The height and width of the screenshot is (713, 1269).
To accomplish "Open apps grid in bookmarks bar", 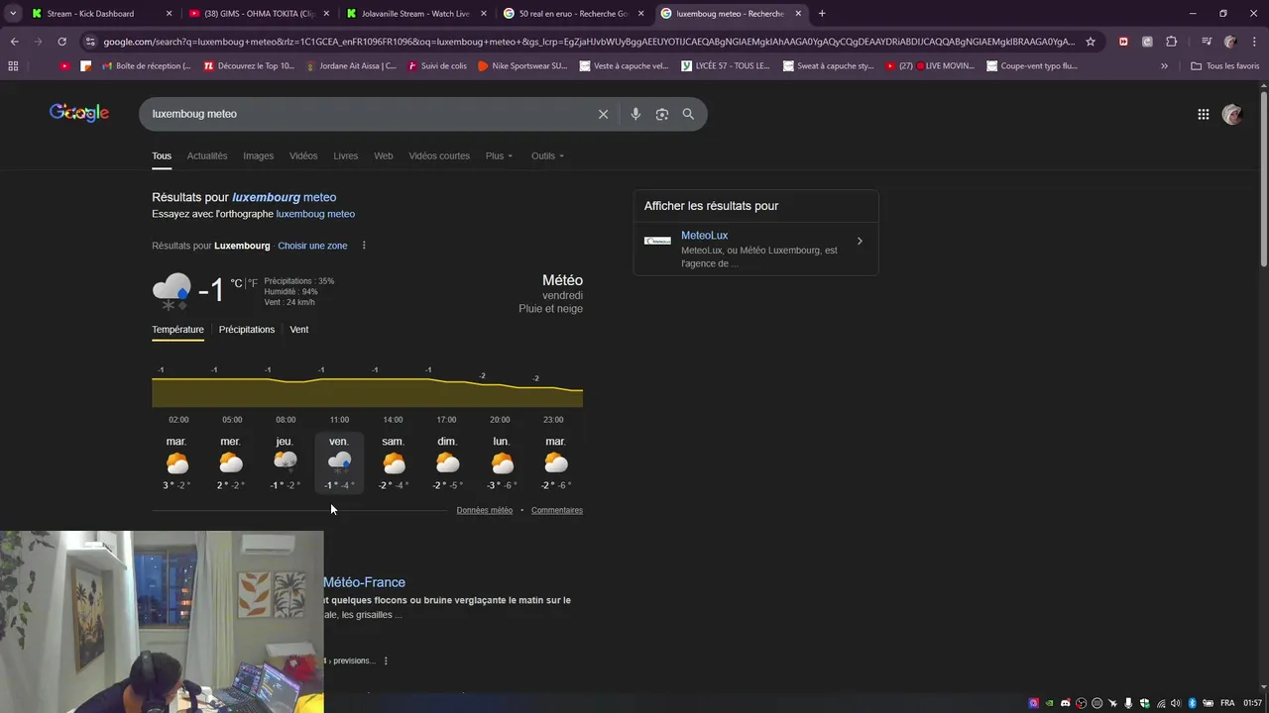I will [13, 66].
